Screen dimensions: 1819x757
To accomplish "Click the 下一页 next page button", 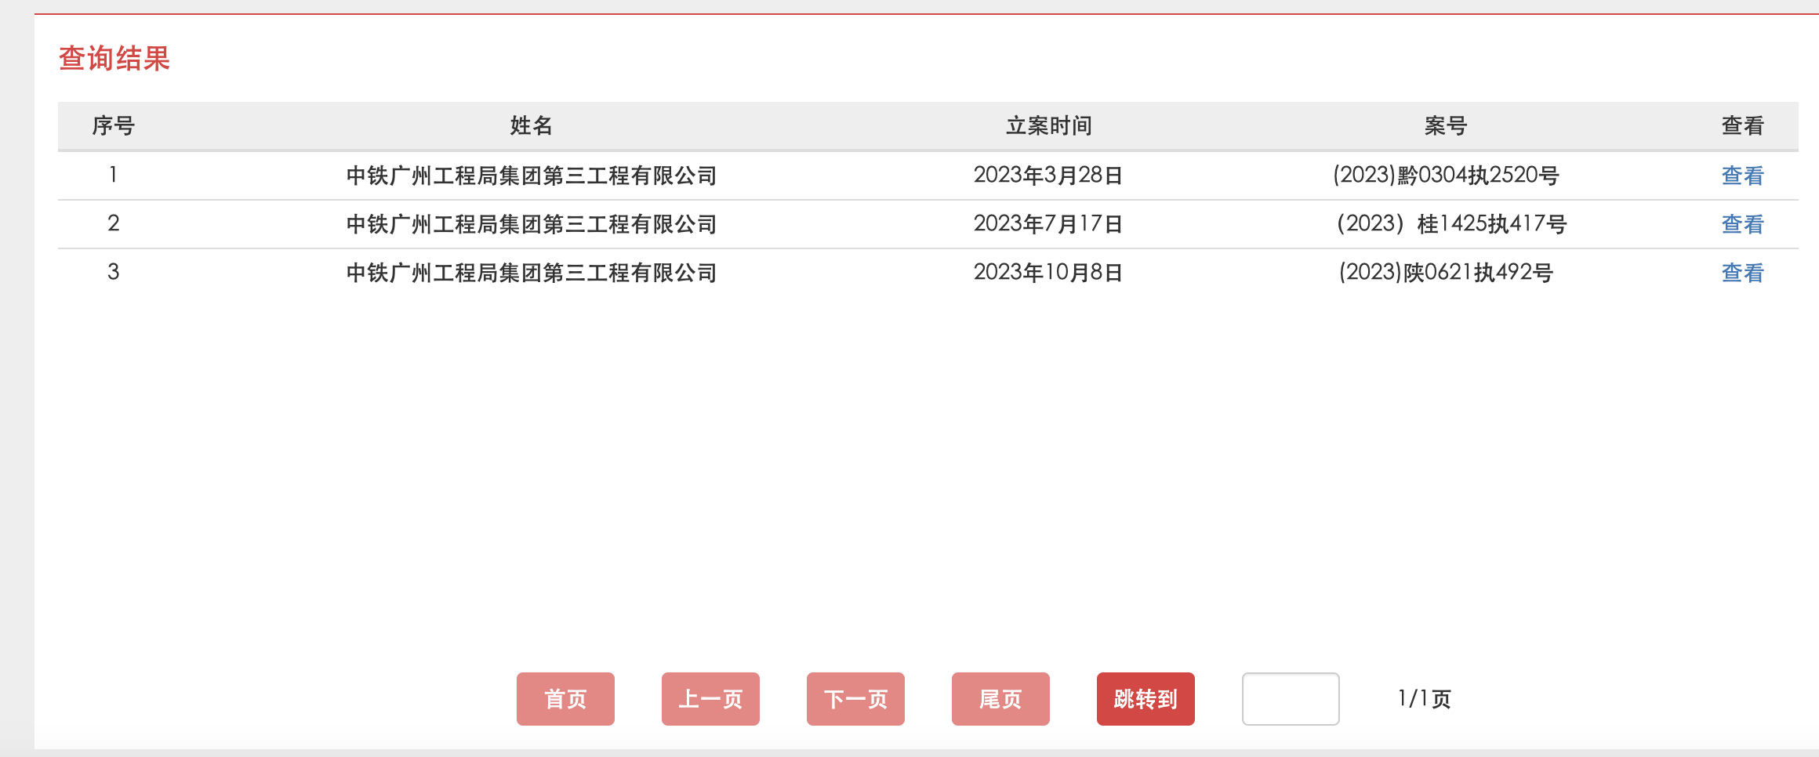I will [x=855, y=699].
